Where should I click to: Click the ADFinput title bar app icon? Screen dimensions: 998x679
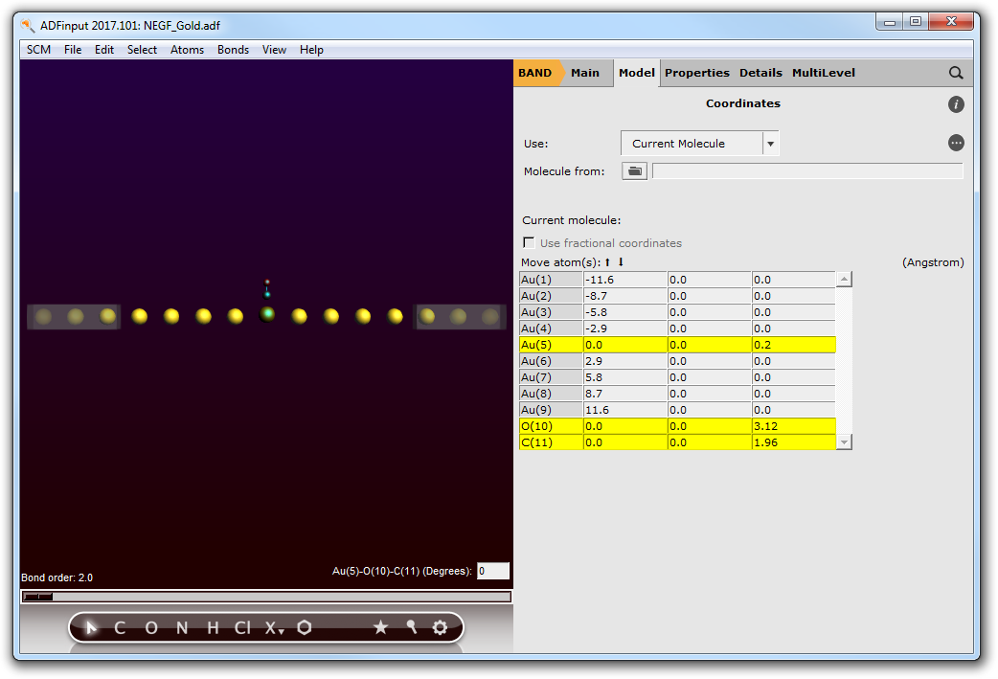pyautogui.click(x=28, y=26)
